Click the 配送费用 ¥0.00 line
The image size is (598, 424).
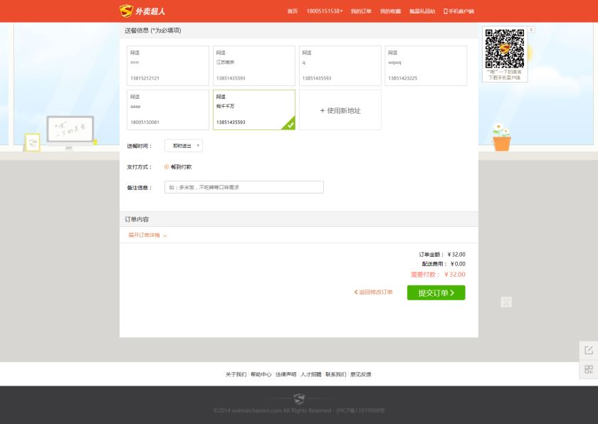pyautogui.click(x=444, y=264)
